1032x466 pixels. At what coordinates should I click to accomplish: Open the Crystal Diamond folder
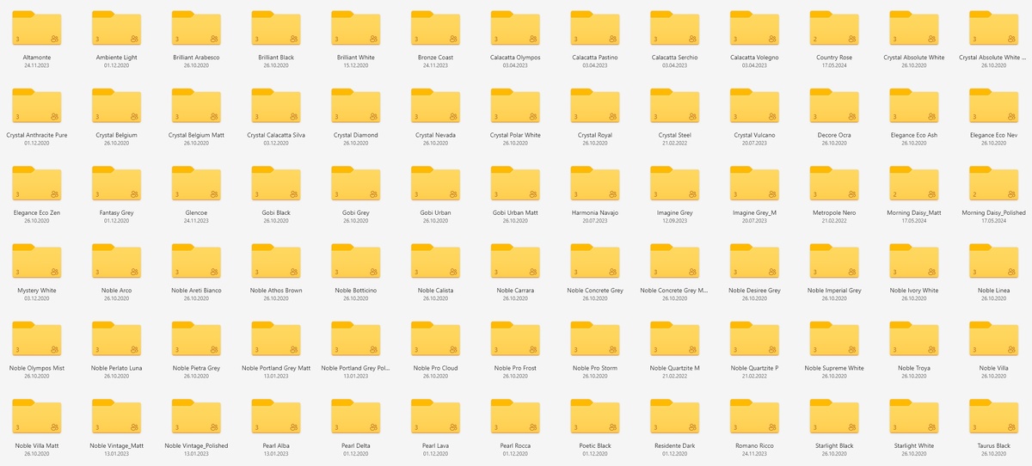pos(355,106)
